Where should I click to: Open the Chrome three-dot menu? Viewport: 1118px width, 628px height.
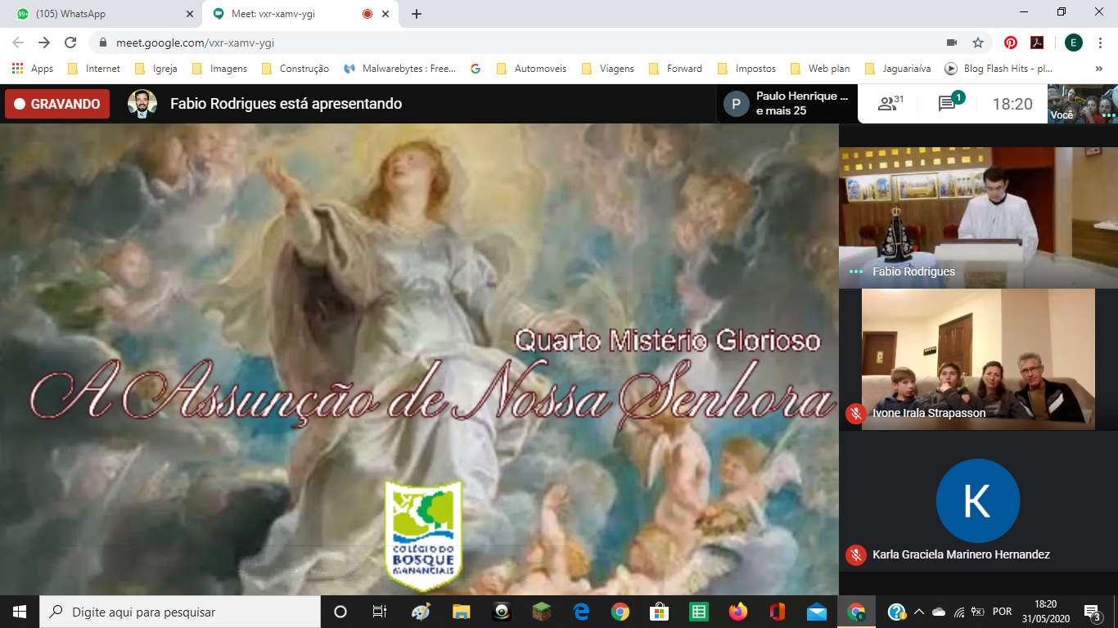(x=1100, y=43)
